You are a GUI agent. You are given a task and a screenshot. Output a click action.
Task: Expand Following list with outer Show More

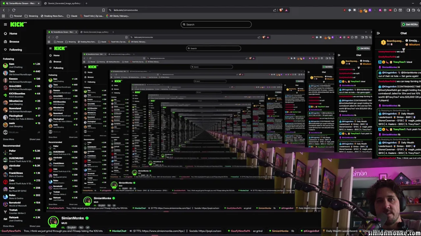(x=9, y=139)
